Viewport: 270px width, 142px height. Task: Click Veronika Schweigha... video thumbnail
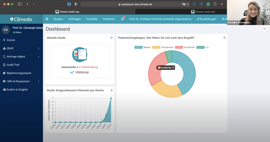click(x=248, y=12)
